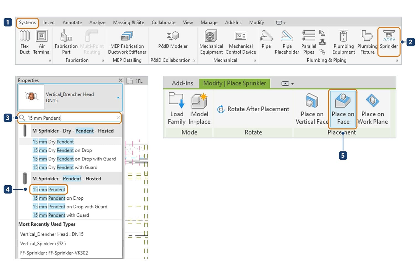Screen dimensions: 420x272
Task: Pick recent type Vertical_Spinkler : Ø25
Action: (x=43, y=244)
